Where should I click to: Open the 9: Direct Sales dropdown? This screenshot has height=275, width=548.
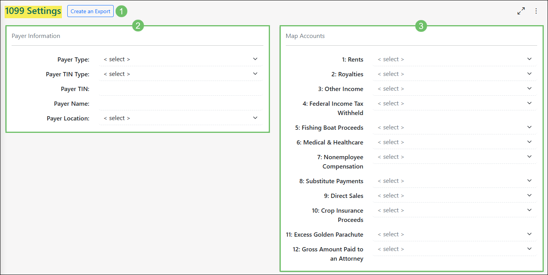[454, 196]
